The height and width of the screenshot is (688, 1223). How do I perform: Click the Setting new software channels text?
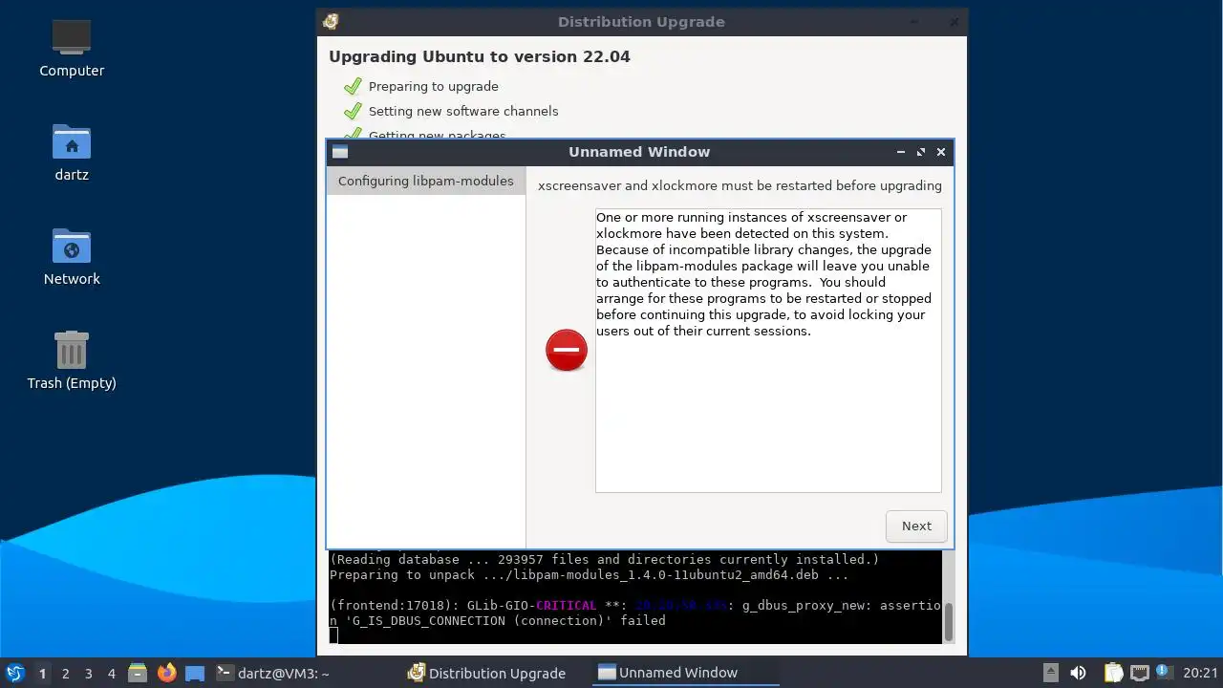coord(463,111)
